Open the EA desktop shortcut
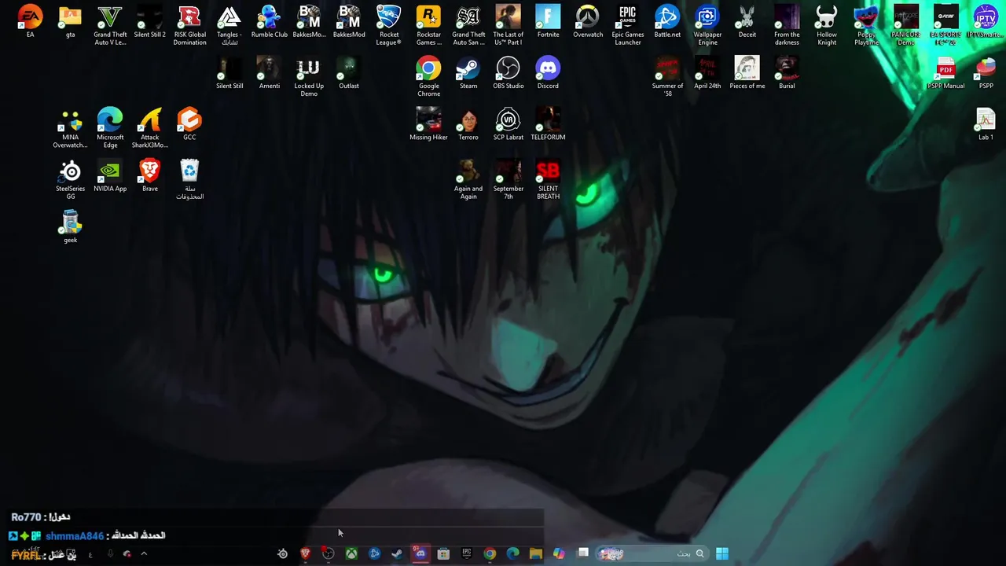 point(30,22)
